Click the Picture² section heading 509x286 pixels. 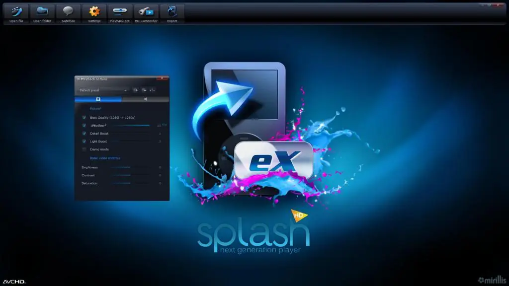pyautogui.click(x=95, y=108)
